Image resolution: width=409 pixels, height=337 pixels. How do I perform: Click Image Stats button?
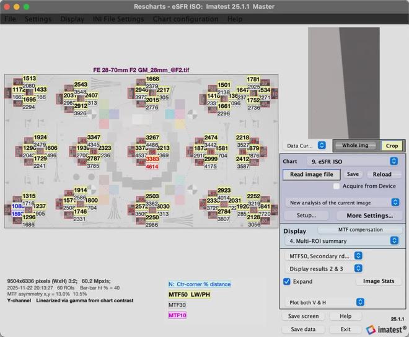pos(379,281)
